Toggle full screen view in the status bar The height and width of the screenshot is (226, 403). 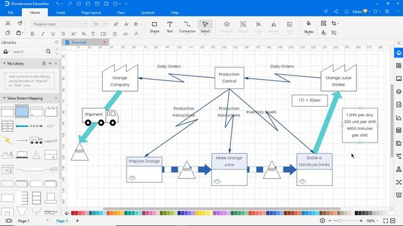pos(385,220)
